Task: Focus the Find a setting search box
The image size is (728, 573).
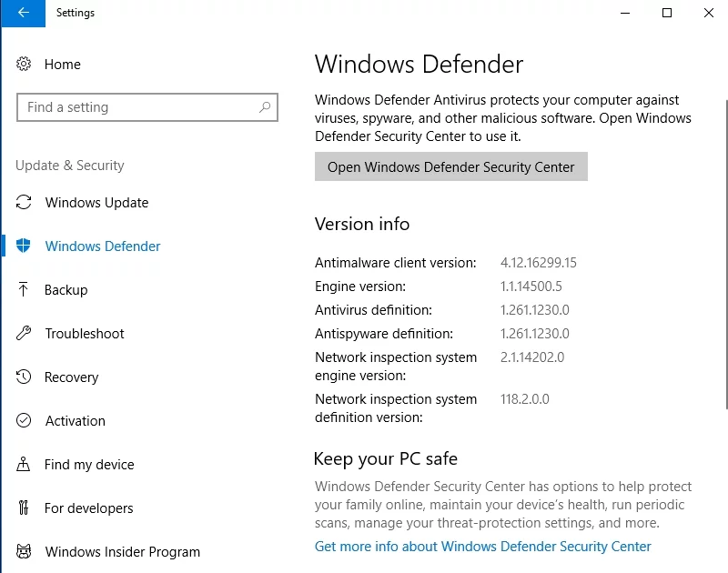Action: 136,107
